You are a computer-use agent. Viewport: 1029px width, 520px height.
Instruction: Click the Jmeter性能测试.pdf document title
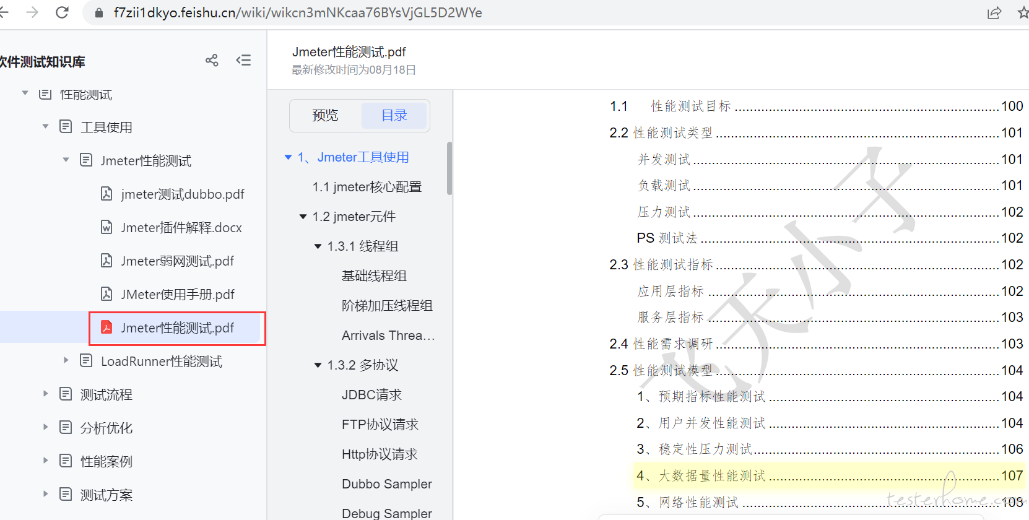point(349,52)
